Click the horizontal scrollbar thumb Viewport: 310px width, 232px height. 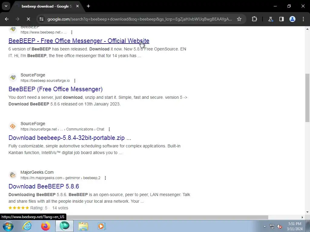click(x=167, y=217)
